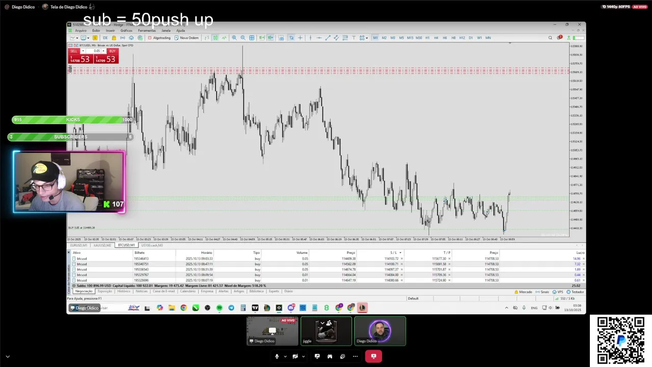Click the Nova Ordem button
The height and width of the screenshot is (367, 652).
[x=186, y=38]
